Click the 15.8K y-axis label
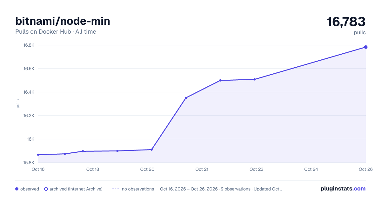The image size is (381, 200). (29, 163)
